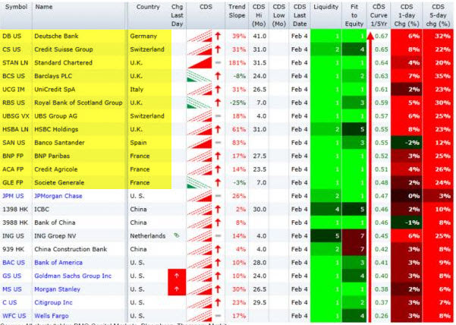Click the Chg Last Day column header
This screenshot has height=325, width=456.
[177, 15]
